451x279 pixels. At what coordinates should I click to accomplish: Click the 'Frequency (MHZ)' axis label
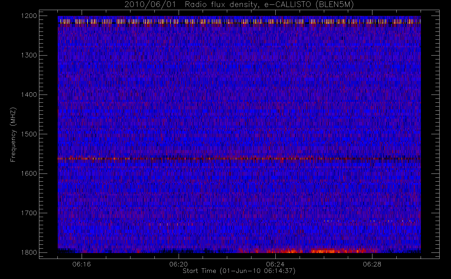[13, 134]
